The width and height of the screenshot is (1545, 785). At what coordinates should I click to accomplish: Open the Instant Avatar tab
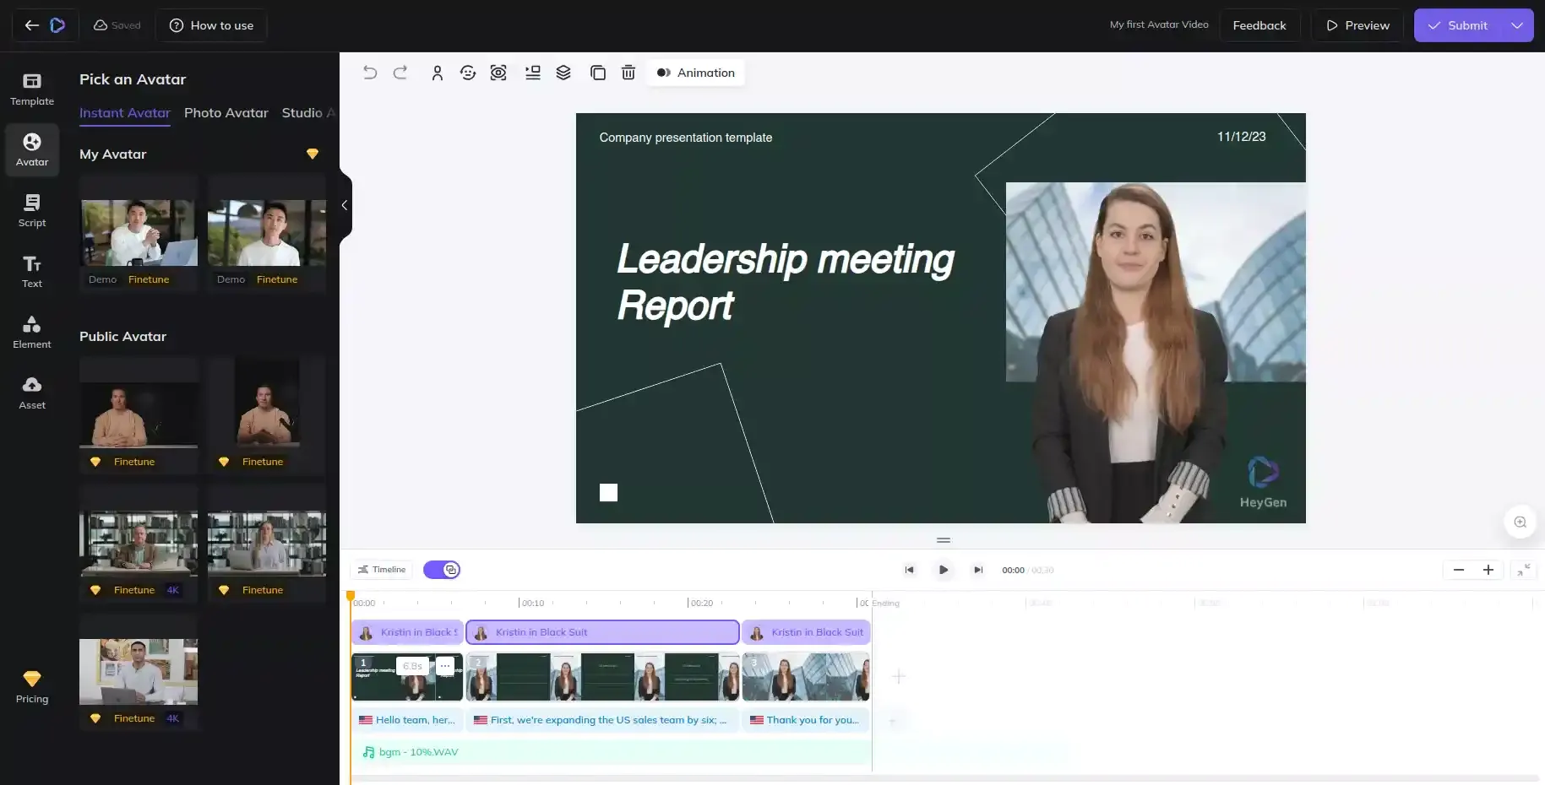click(124, 112)
